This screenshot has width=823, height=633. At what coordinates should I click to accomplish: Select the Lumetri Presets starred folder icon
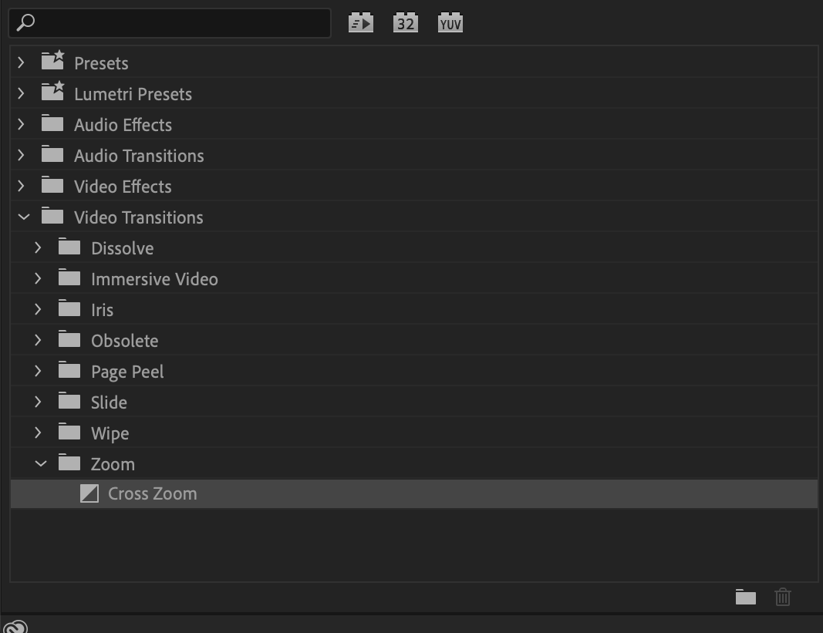pos(52,91)
